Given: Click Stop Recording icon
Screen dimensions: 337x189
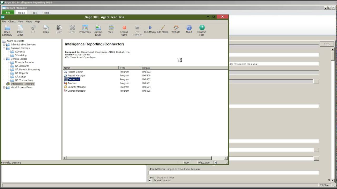Looking at the screenshot, I should 137,28.
